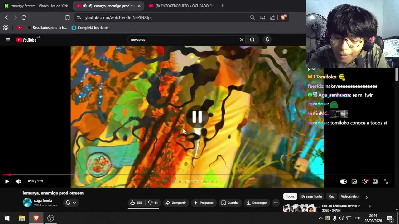This screenshot has width=399, height=224.
Task: Mute the video volume speaker
Action: tap(18, 181)
